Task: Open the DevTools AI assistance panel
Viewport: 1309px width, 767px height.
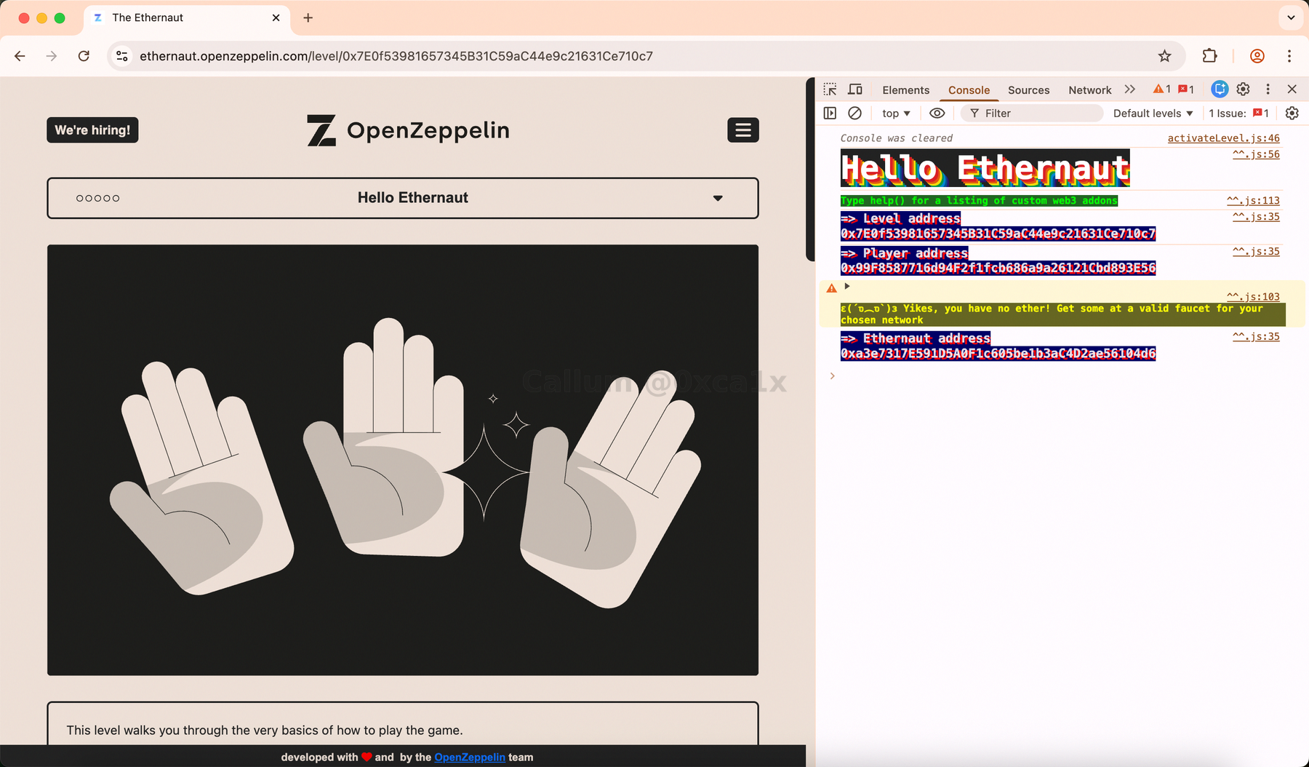Action: (1220, 89)
